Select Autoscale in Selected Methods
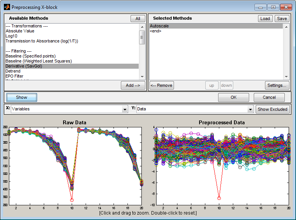The width and height of the screenshot is (296, 220). click(x=159, y=26)
